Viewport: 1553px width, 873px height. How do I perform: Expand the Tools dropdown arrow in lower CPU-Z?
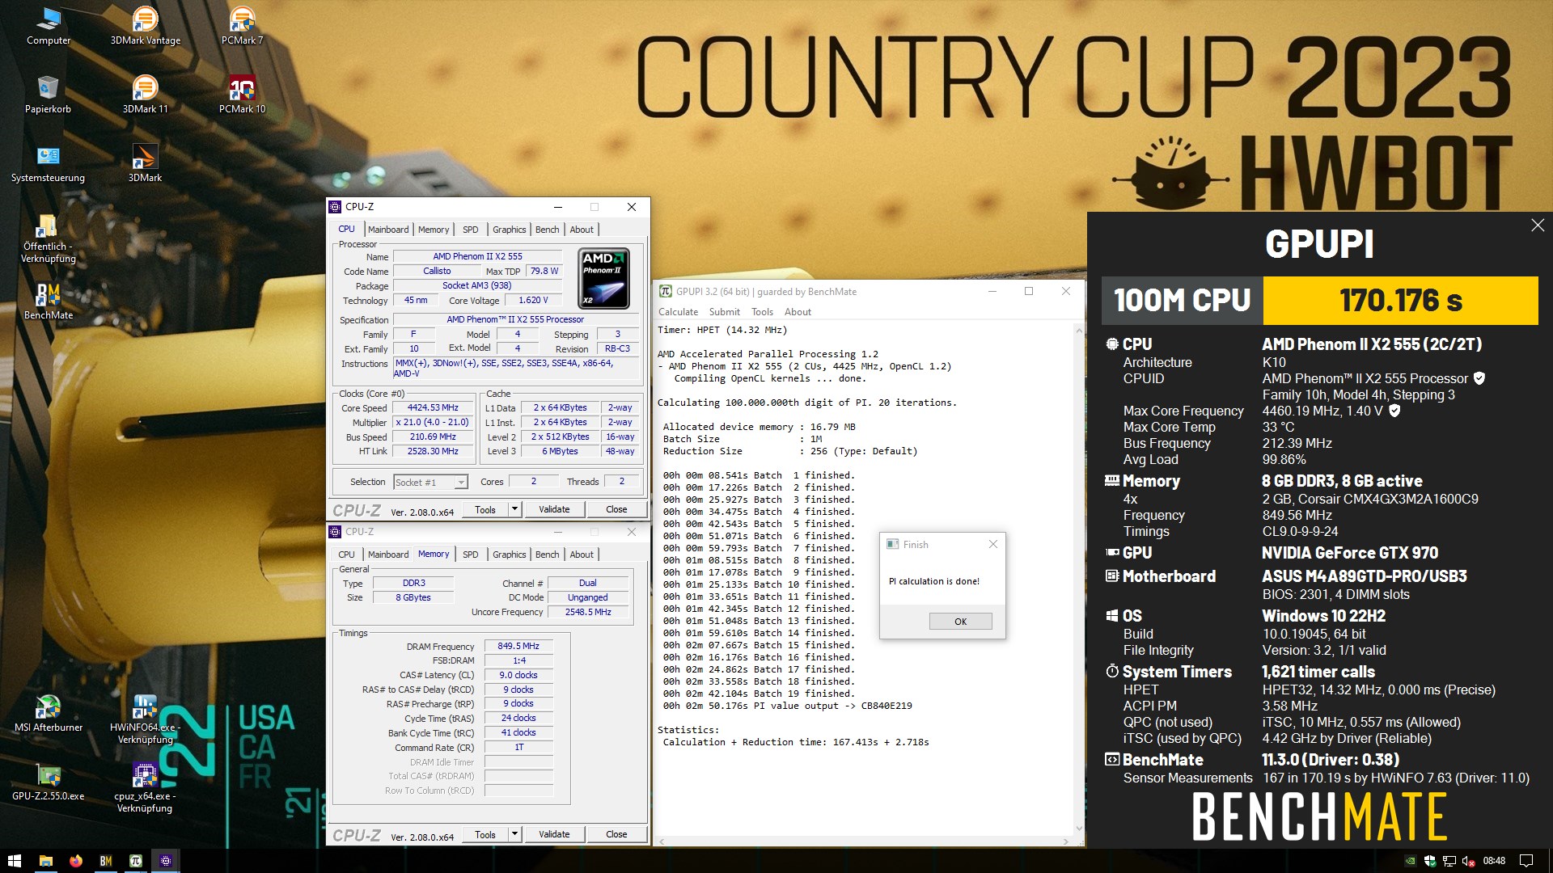pyautogui.click(x=514, y=834)
